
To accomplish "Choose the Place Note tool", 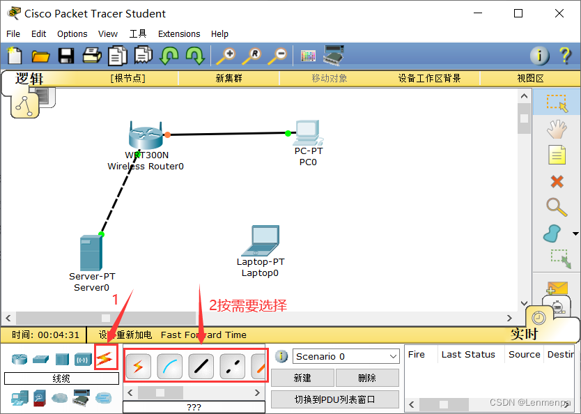I will 557,155.
